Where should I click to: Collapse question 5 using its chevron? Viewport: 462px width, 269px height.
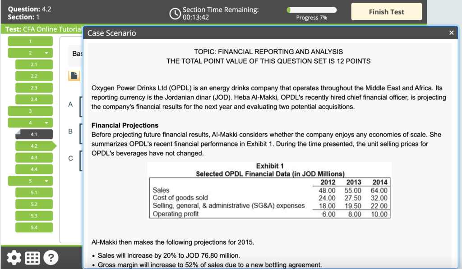click(x=46, y=181)
